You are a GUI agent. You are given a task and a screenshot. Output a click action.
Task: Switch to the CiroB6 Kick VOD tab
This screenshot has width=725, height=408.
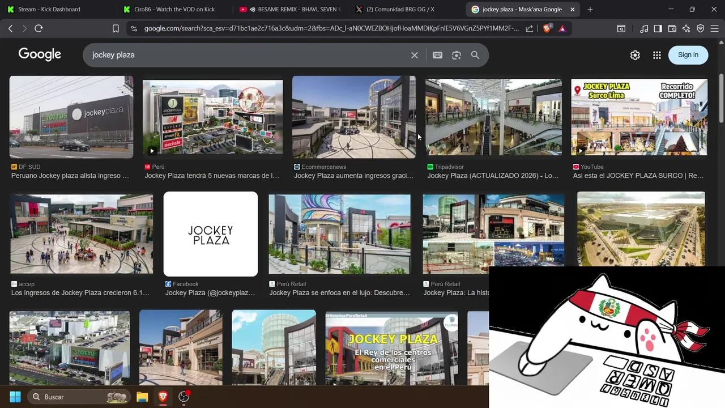click(174, 9)
